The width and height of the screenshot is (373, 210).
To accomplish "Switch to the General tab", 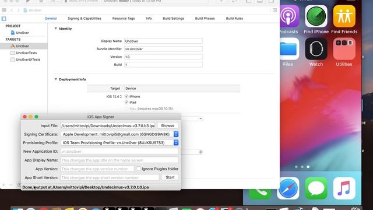I will coord(51,18).
